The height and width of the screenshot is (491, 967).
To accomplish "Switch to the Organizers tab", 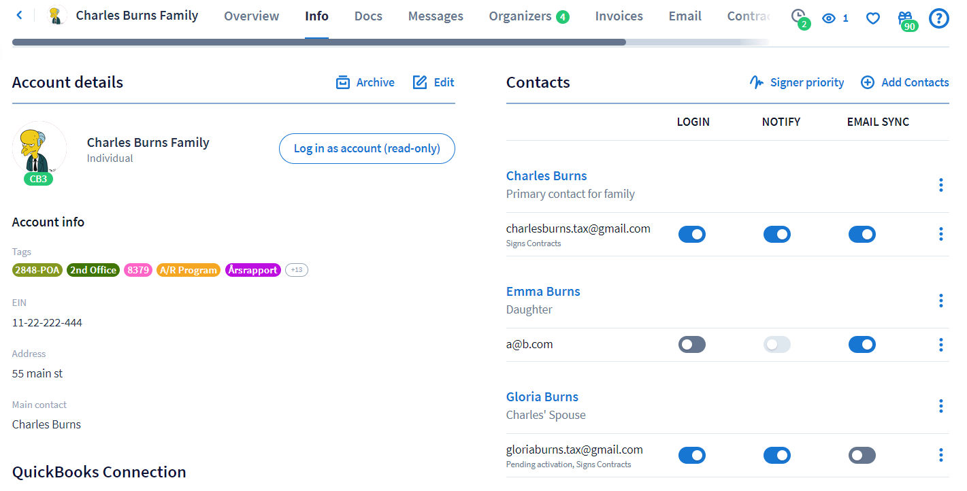I will (x=521, y=16).
